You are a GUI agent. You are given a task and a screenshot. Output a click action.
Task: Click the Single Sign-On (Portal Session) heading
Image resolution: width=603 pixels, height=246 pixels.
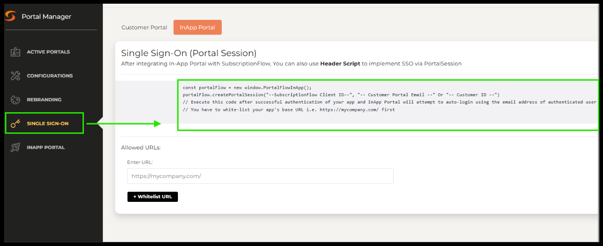pos(189,53)
